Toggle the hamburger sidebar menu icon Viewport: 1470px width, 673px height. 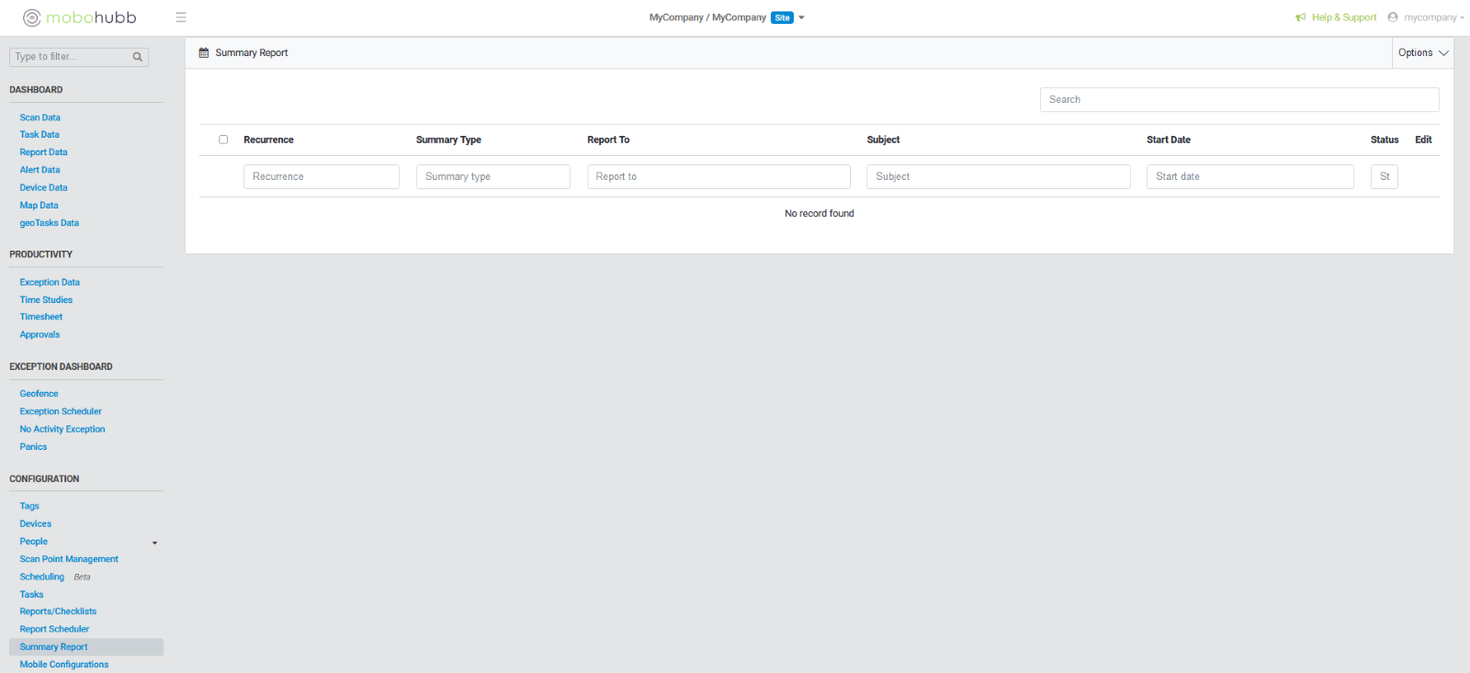[181, 17]
